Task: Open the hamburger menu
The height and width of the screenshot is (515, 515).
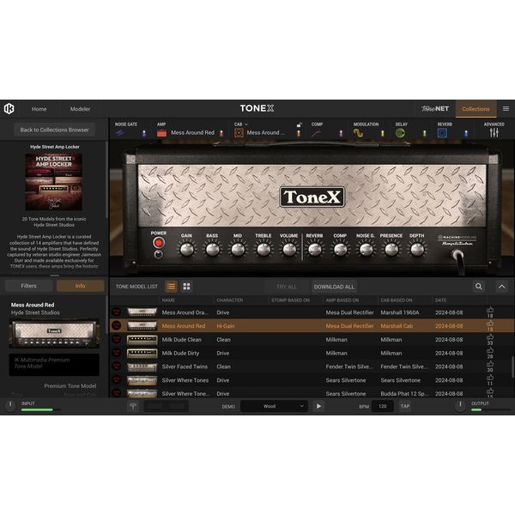Action: point(506,109)
